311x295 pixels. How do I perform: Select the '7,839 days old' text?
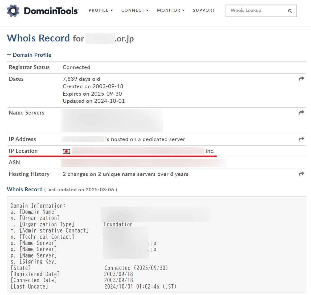click(81, 79)
